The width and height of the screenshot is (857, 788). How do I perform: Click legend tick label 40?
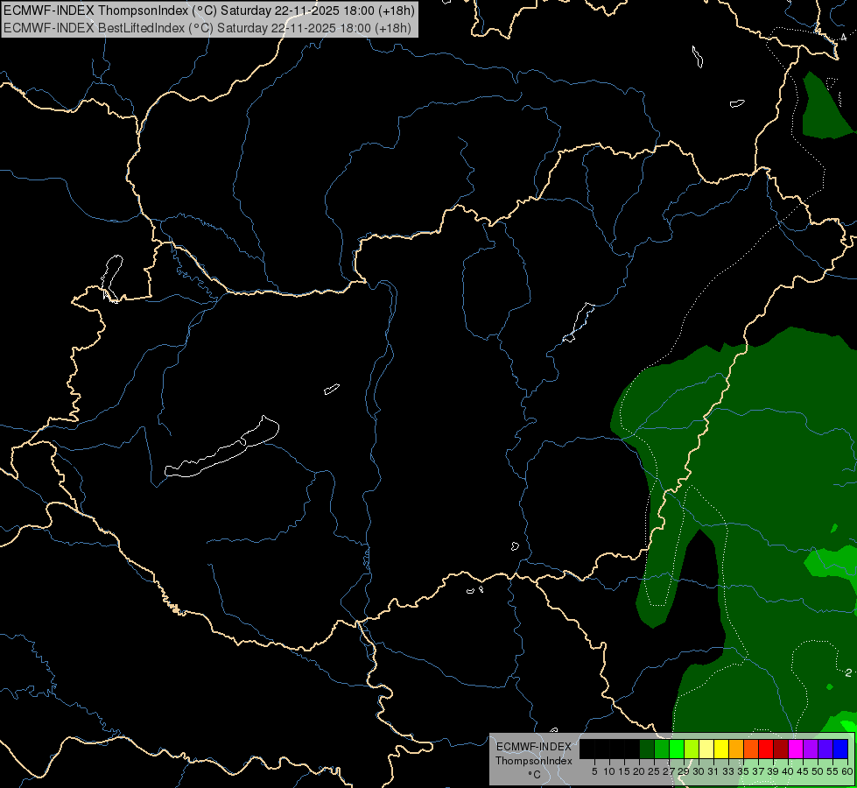788,771
